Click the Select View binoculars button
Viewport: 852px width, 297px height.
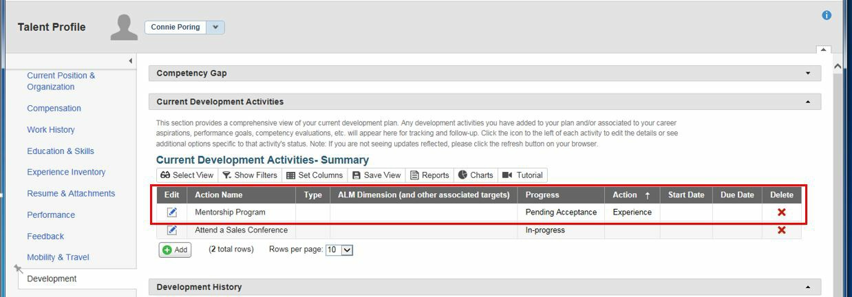pos(188,175)
